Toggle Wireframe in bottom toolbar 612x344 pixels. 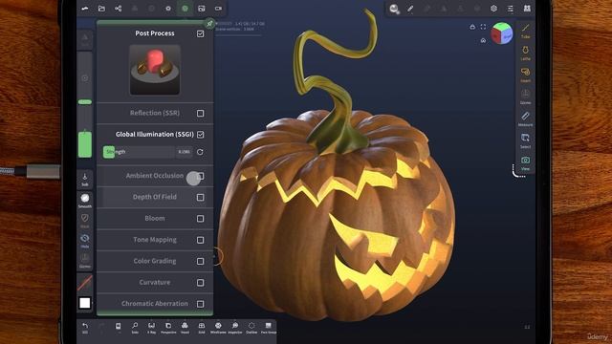[218, 328]
